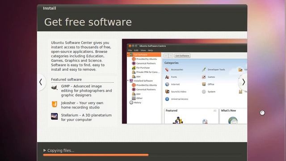Click the Software Centre back navigation arrow
286x161 pixels.
pyautogui.click(x=166, y=55)
